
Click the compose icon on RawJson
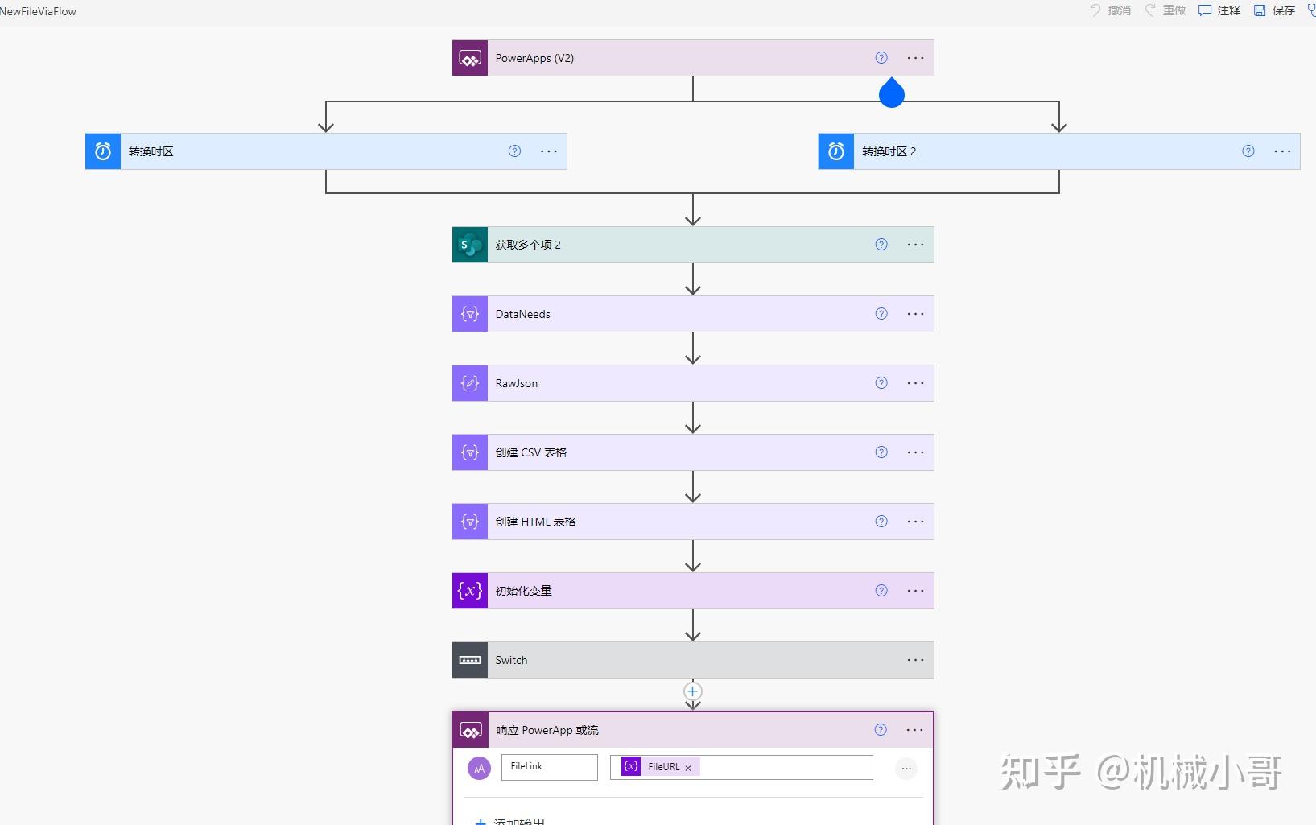click(469, 383)
